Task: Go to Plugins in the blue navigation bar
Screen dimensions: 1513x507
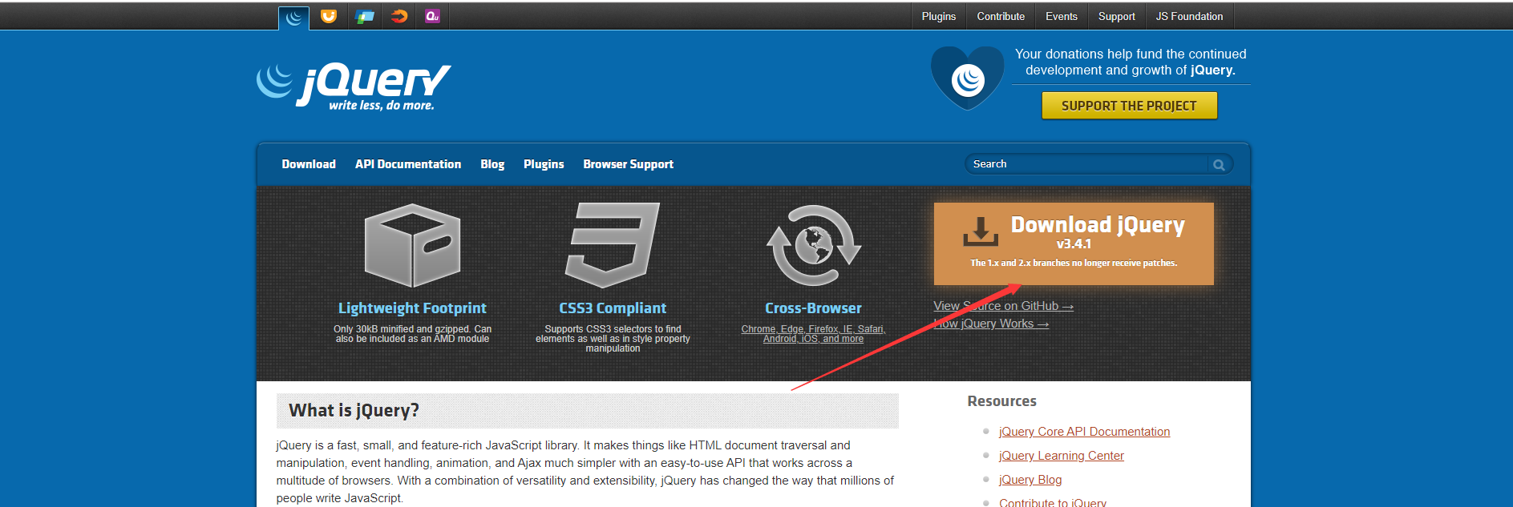Action: [x=544, y=164]
